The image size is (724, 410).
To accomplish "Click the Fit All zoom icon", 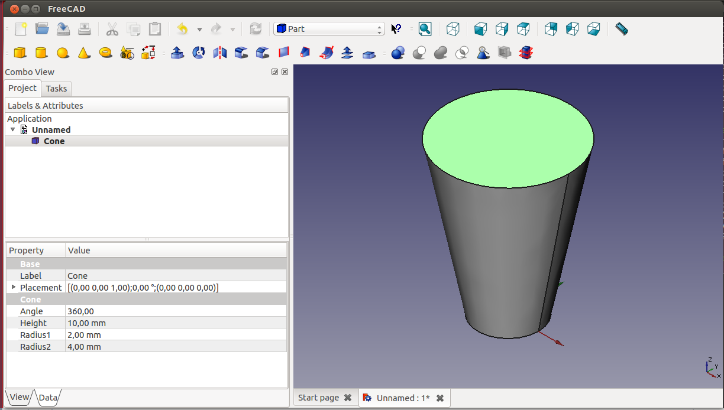I will (x=425, y=28).
